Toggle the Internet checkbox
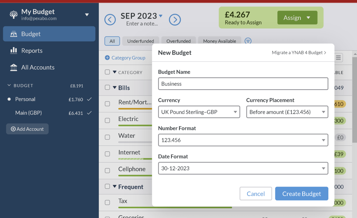 (x=107, y=154)
